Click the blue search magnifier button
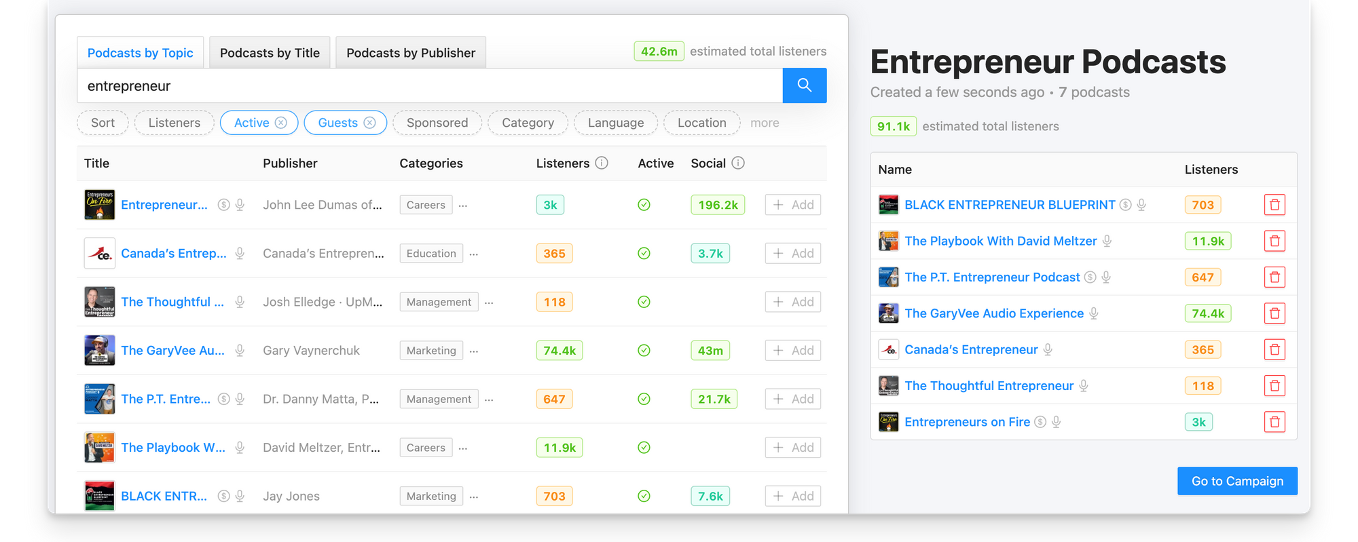Image resolution: width=1358 pixels, height=542 pixels. (x=804, y=85)
